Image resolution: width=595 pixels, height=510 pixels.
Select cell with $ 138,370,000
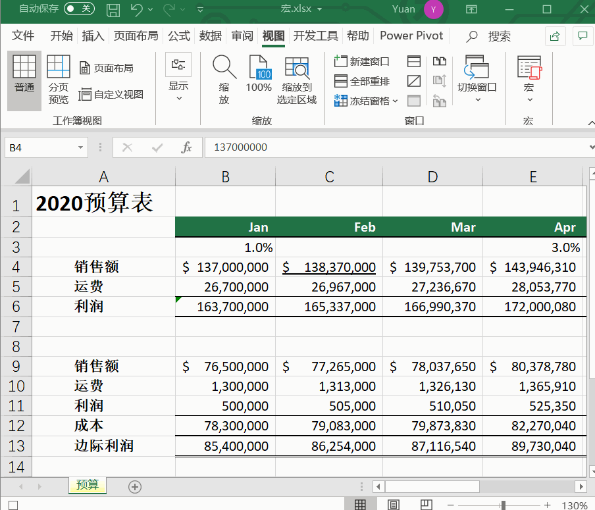coord(329,267)
